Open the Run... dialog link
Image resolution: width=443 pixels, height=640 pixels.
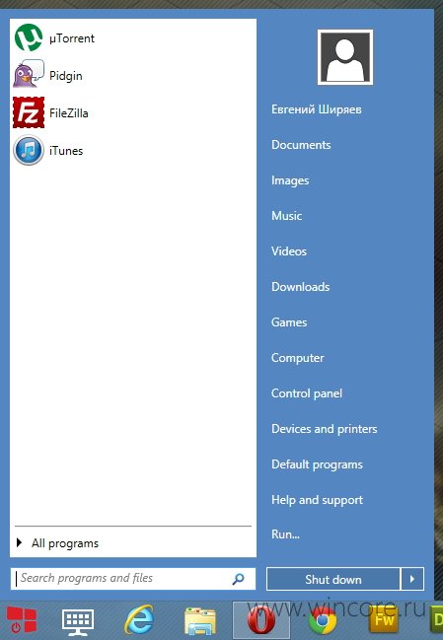coord(285,534)
